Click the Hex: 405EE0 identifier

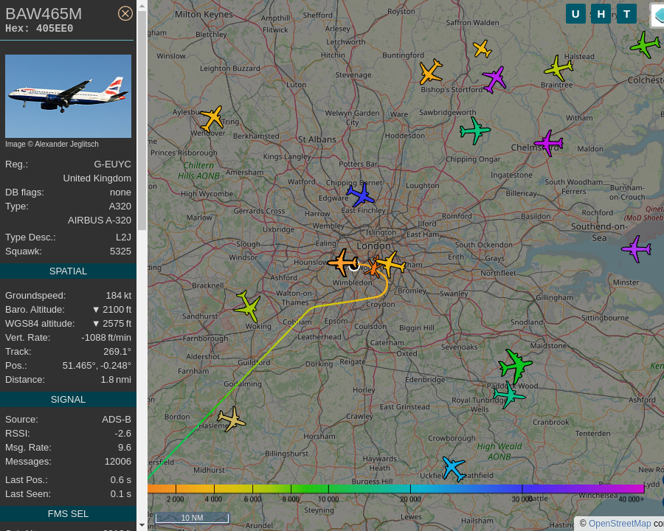tap(39, 28)
